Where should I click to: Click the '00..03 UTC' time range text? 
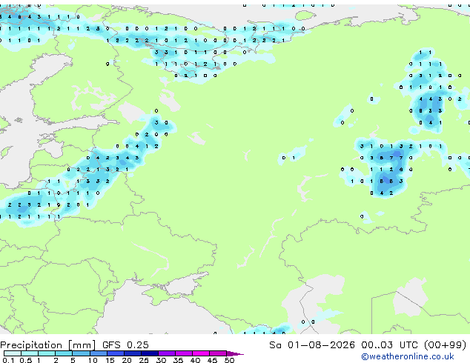tap(389, 345)
